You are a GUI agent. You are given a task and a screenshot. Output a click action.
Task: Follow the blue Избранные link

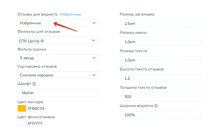click(x=70, y=14)
